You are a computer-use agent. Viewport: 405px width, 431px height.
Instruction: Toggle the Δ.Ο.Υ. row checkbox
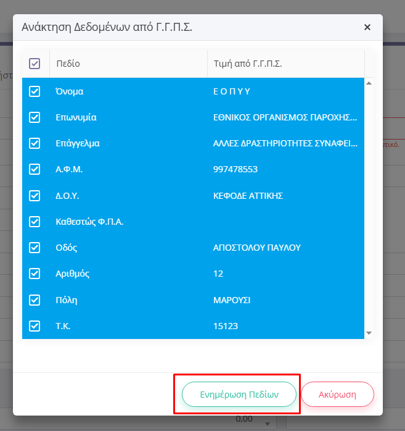pos(35,196)
